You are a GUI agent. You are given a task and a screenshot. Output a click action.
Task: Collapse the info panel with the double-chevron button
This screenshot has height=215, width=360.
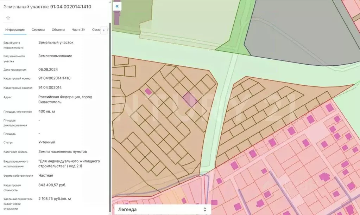click(117, 6)
